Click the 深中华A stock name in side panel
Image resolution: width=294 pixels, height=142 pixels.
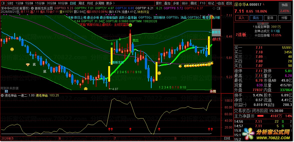tap(242, 5)
